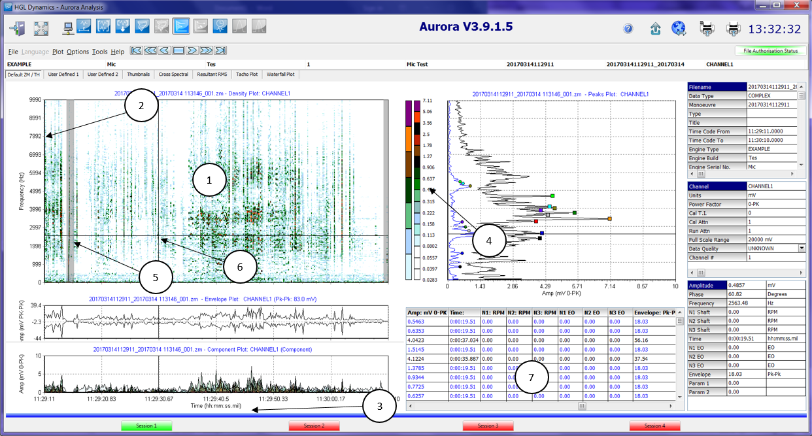Switch to the Cross Spectral tab

(x=173, y=75)
